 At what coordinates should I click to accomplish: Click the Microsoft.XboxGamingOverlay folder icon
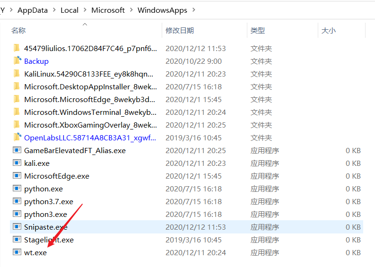point(17,125)
